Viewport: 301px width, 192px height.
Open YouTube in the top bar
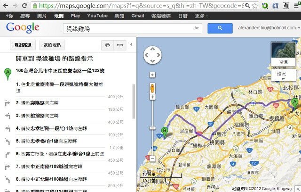(x=97, y=16)
